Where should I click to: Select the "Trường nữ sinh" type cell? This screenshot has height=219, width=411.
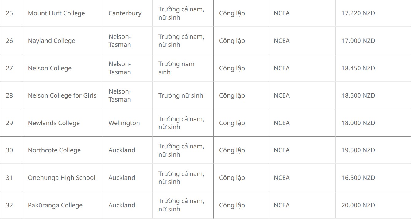pyautogui.click(x=180, y=95)
